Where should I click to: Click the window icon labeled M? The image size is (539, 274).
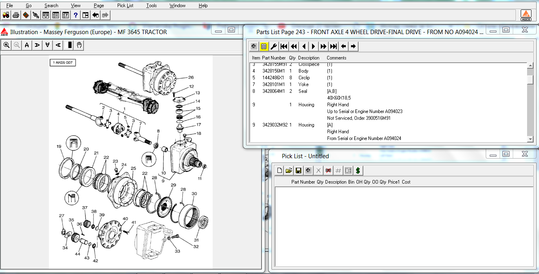(x=56, y=15)
